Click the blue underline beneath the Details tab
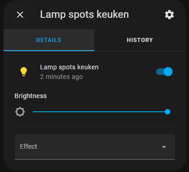189x172 pixels. (49, 51)
